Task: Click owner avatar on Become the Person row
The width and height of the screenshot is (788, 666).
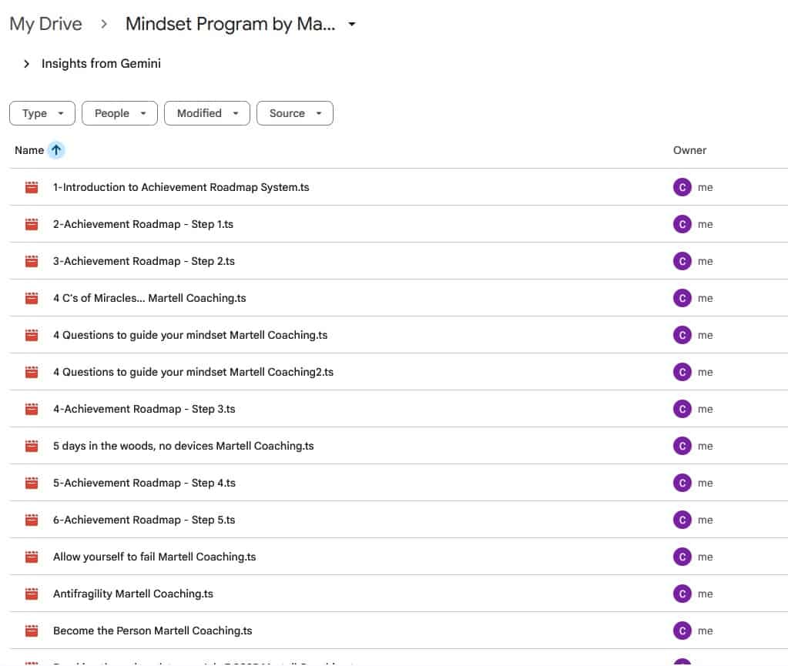Action: click(682, 631)
